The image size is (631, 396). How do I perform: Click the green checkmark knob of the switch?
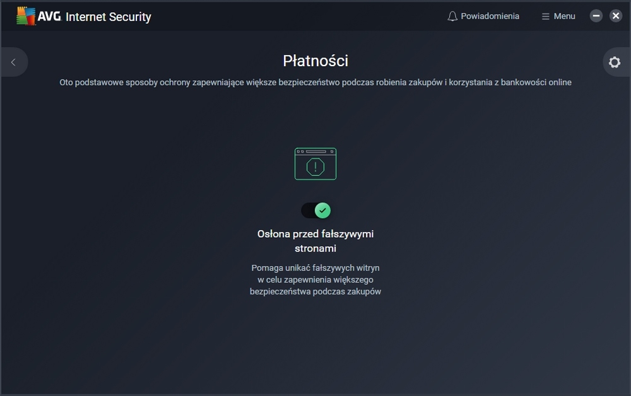322,210
